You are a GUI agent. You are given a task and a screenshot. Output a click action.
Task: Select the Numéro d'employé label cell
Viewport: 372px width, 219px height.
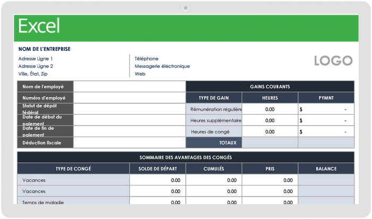pyautogui.click(x=45, y=98)
